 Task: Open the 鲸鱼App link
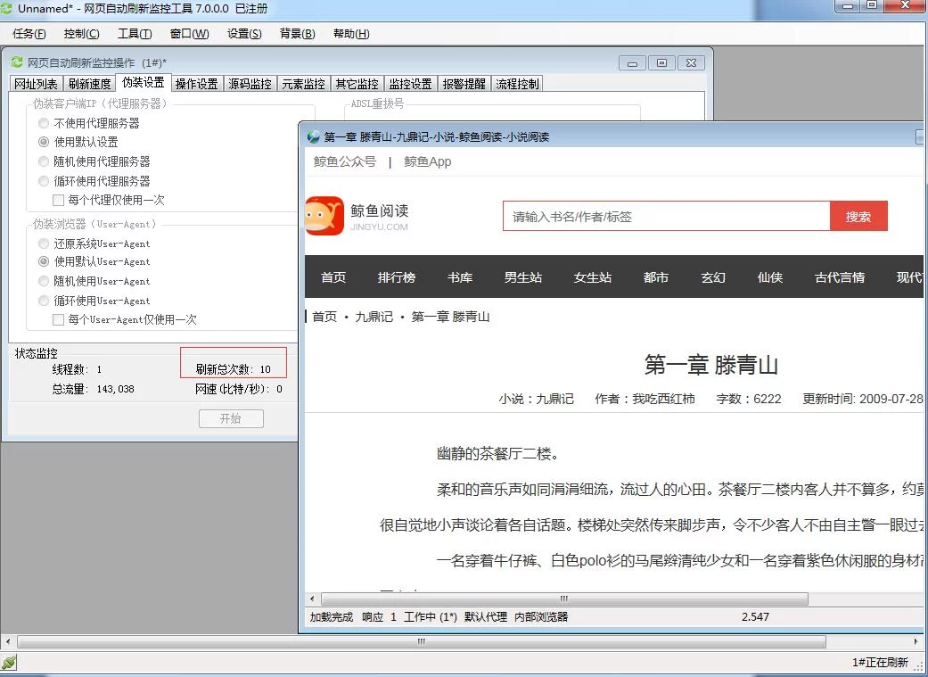pyautogui.click(x=427, y=161)
